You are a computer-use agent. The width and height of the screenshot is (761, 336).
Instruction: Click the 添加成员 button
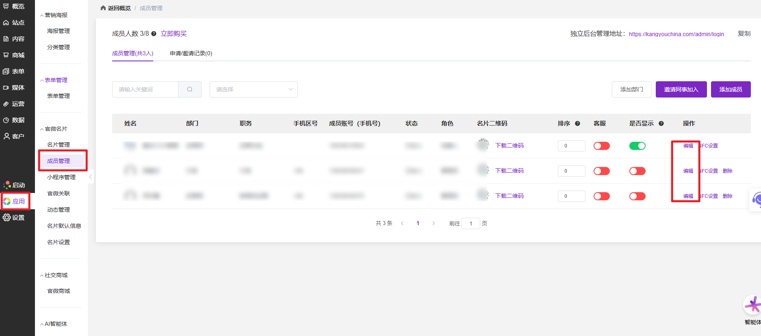click(x=731, y=89)
